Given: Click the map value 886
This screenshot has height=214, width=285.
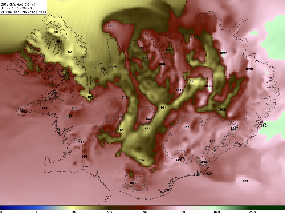Looking at the screenshot, I should coord(162,64).
